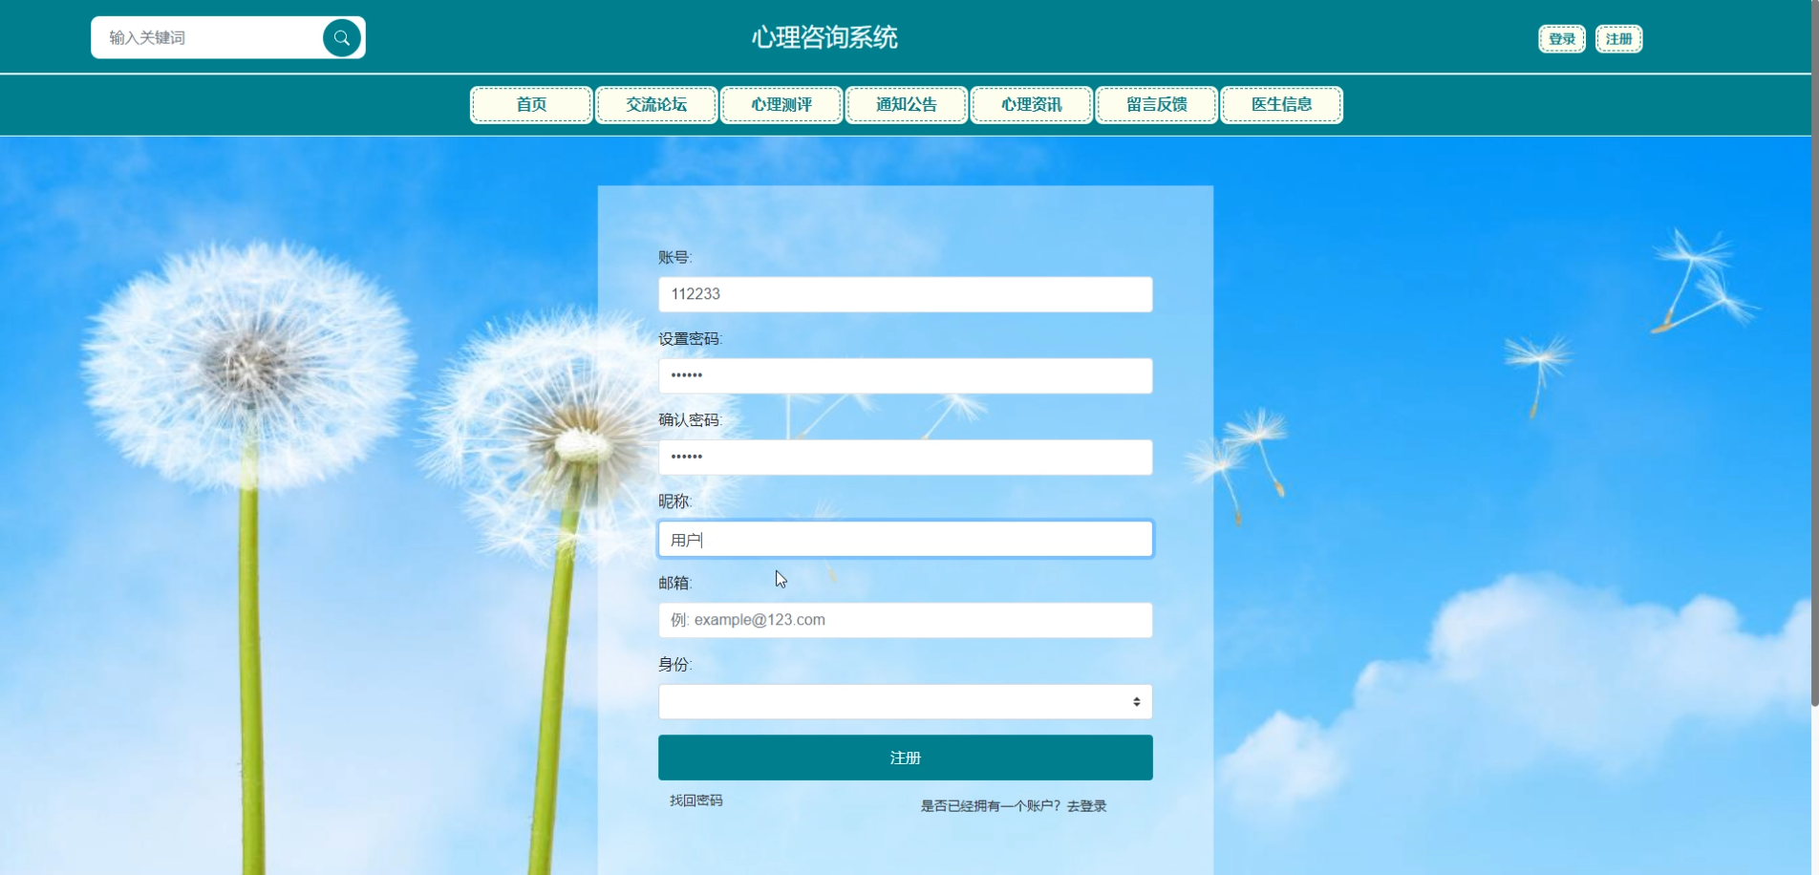Focus the keyword search box
This screenshot has width=1819, height=875.
pyautogui.click(x=210, y=38)
